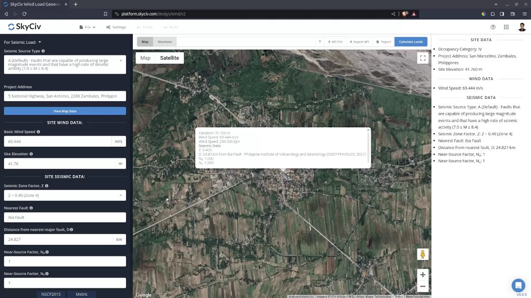Click the Street View Pegman icon
531x298 pixels.
[423, 254]
